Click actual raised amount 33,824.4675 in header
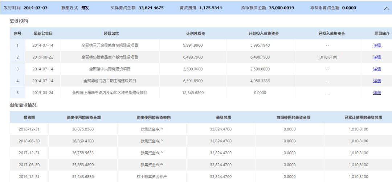Viewport: 392px width, 185px height. [x=151, y=8]
